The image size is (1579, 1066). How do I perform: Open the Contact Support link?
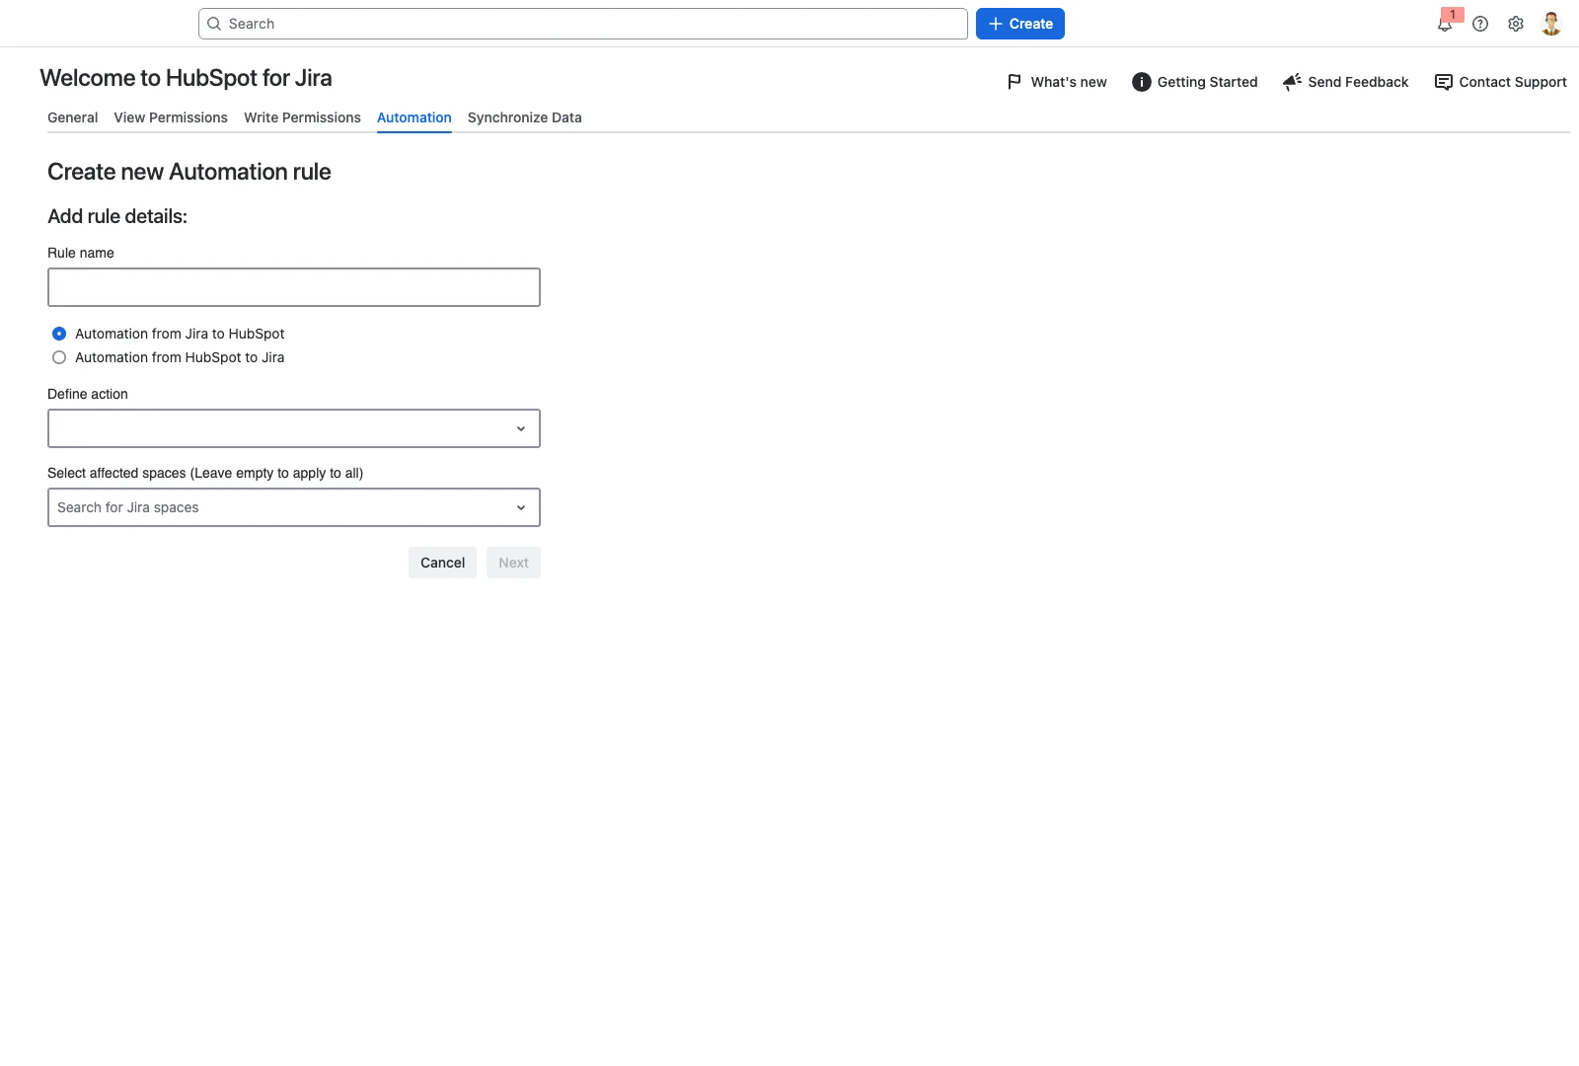pyautogui.click(x=1501, y=82)
